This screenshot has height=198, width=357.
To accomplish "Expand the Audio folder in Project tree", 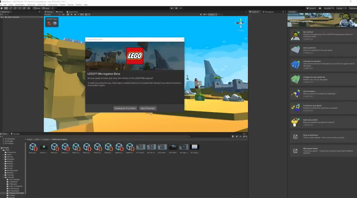I will click(x=3, y=154).
